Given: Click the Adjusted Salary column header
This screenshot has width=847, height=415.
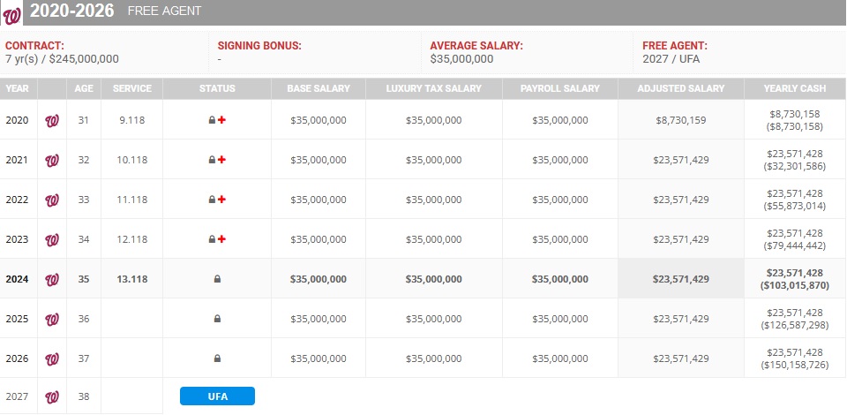Looking at the screenshot, I should (x=679, y=88).
